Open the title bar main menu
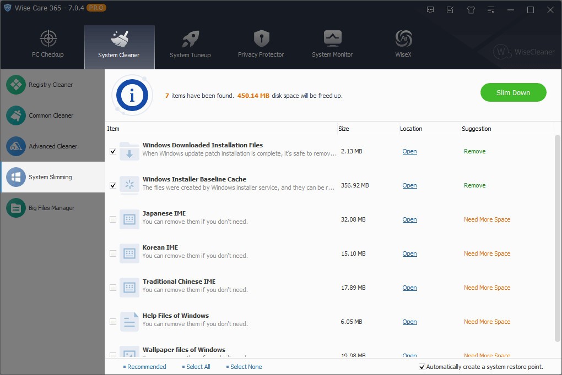This screenshot has height=375, width=562. (490, 9)
